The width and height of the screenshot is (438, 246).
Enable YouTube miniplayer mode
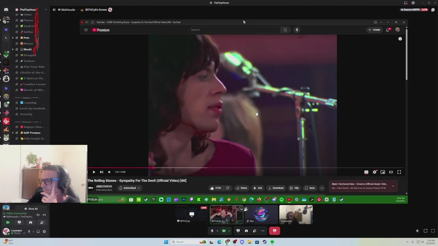click(383, 172)
